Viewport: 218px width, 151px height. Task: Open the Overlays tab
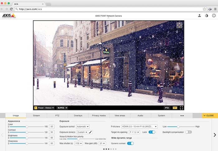coord(78,115)
